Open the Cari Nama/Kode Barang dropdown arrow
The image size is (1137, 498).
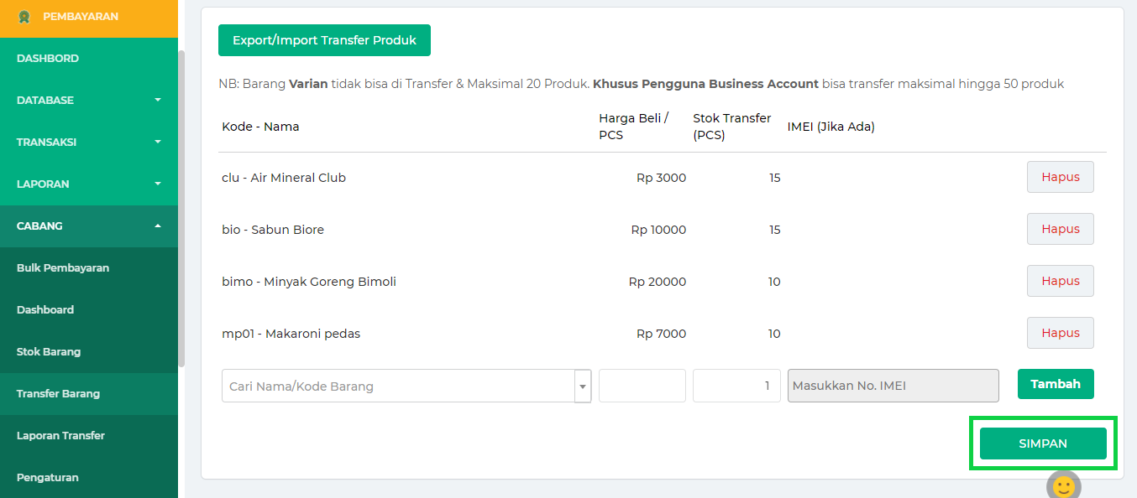click(583, 385)
